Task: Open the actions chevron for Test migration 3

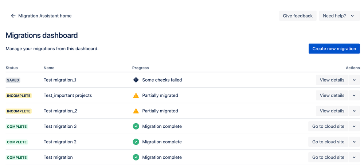Action: 354,126
